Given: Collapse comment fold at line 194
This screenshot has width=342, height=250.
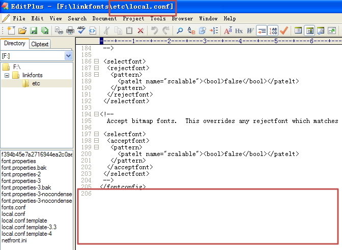Looking at the screenshot, I should (96, 114).
